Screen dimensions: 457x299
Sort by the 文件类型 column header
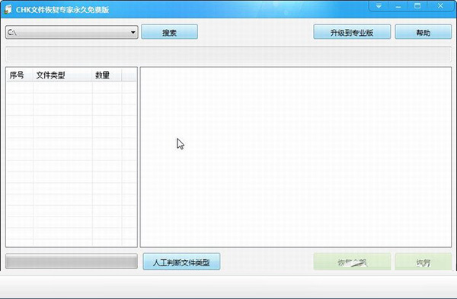pyautogui.click(x=62, y=76)
